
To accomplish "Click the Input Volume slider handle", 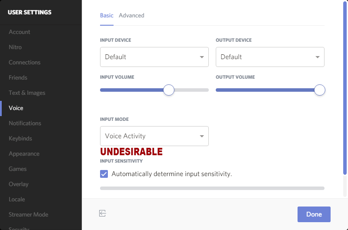I will [x=169, y=90].
